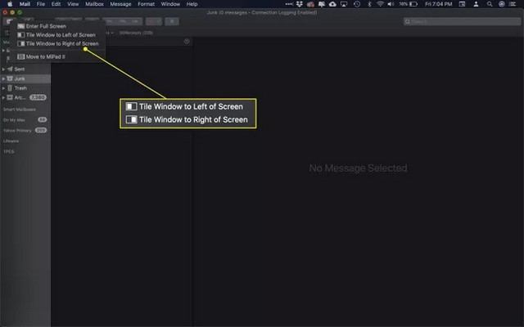Click the Dropbox menu bar icon
The width and height of the screenshot is (524, 327).
click(300, 4)
